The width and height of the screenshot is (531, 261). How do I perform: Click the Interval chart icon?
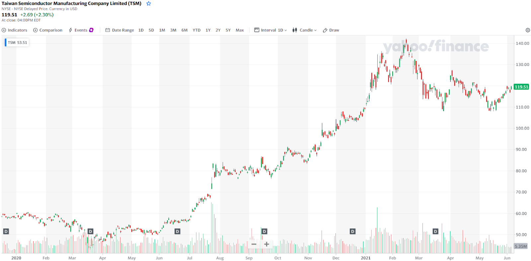257,30
